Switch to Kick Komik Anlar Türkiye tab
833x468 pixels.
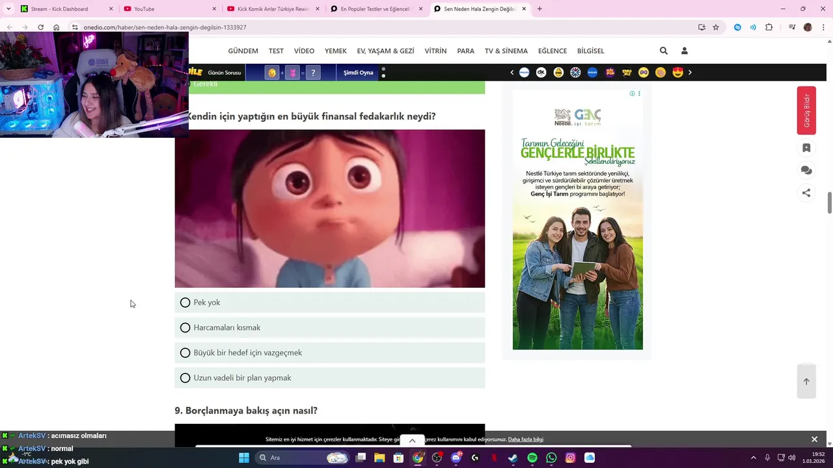273,8
